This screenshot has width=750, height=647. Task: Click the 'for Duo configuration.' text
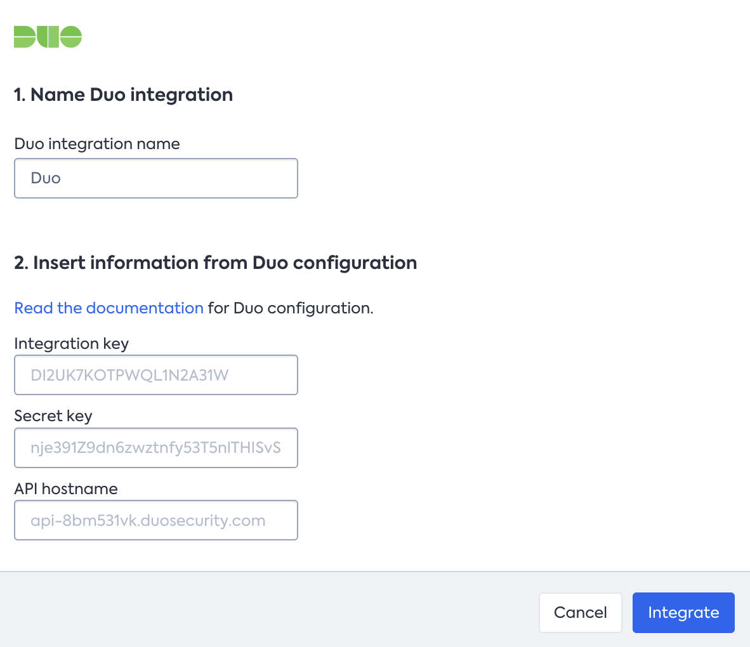point(291,308)
